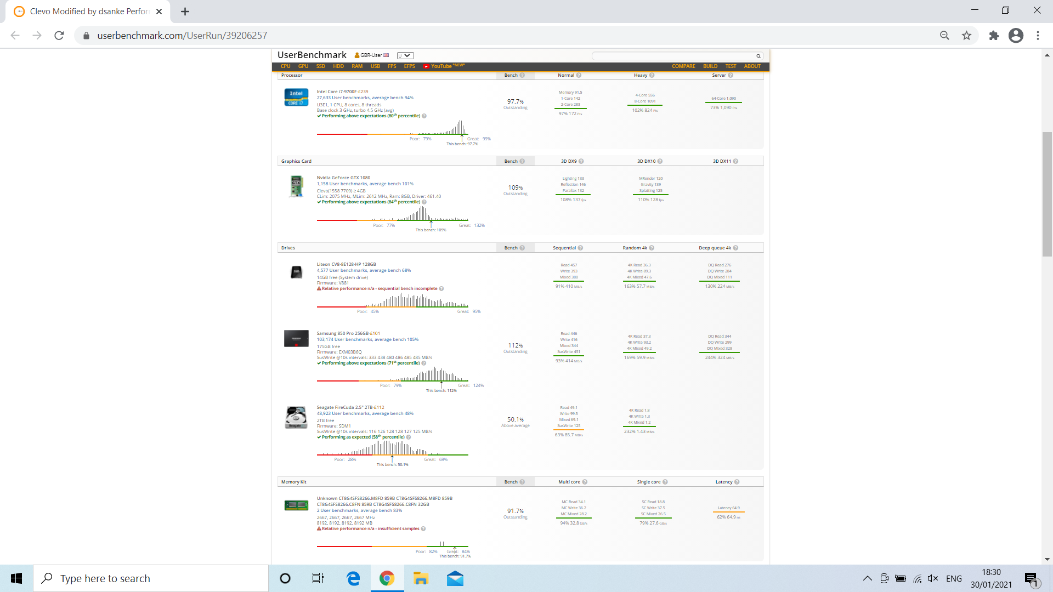Click the Liteon SSD drive image
The width and height of the screenshot is (1053, 592).
coord(296,272)
